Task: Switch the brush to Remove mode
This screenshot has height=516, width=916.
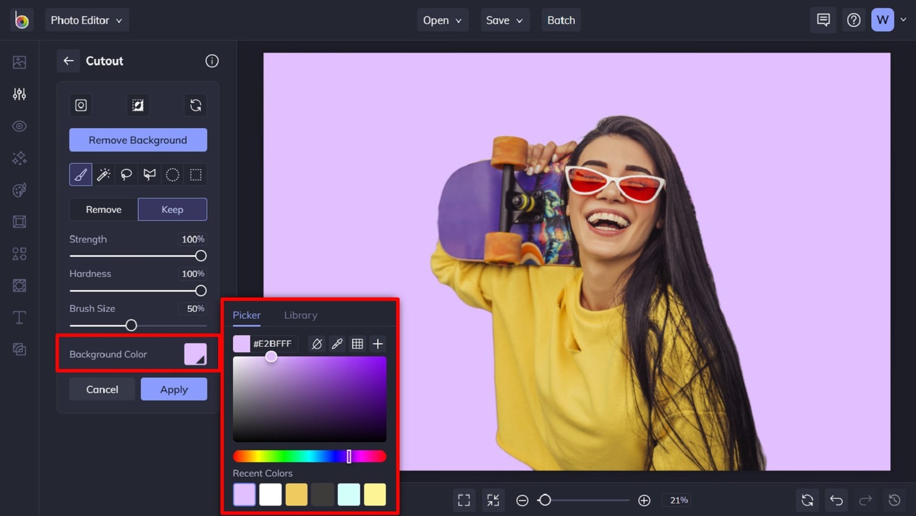Action: pos(103,209)
